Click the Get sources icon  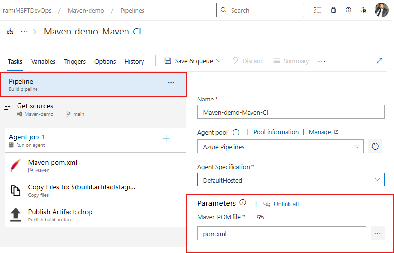click(x=7, y=107)
